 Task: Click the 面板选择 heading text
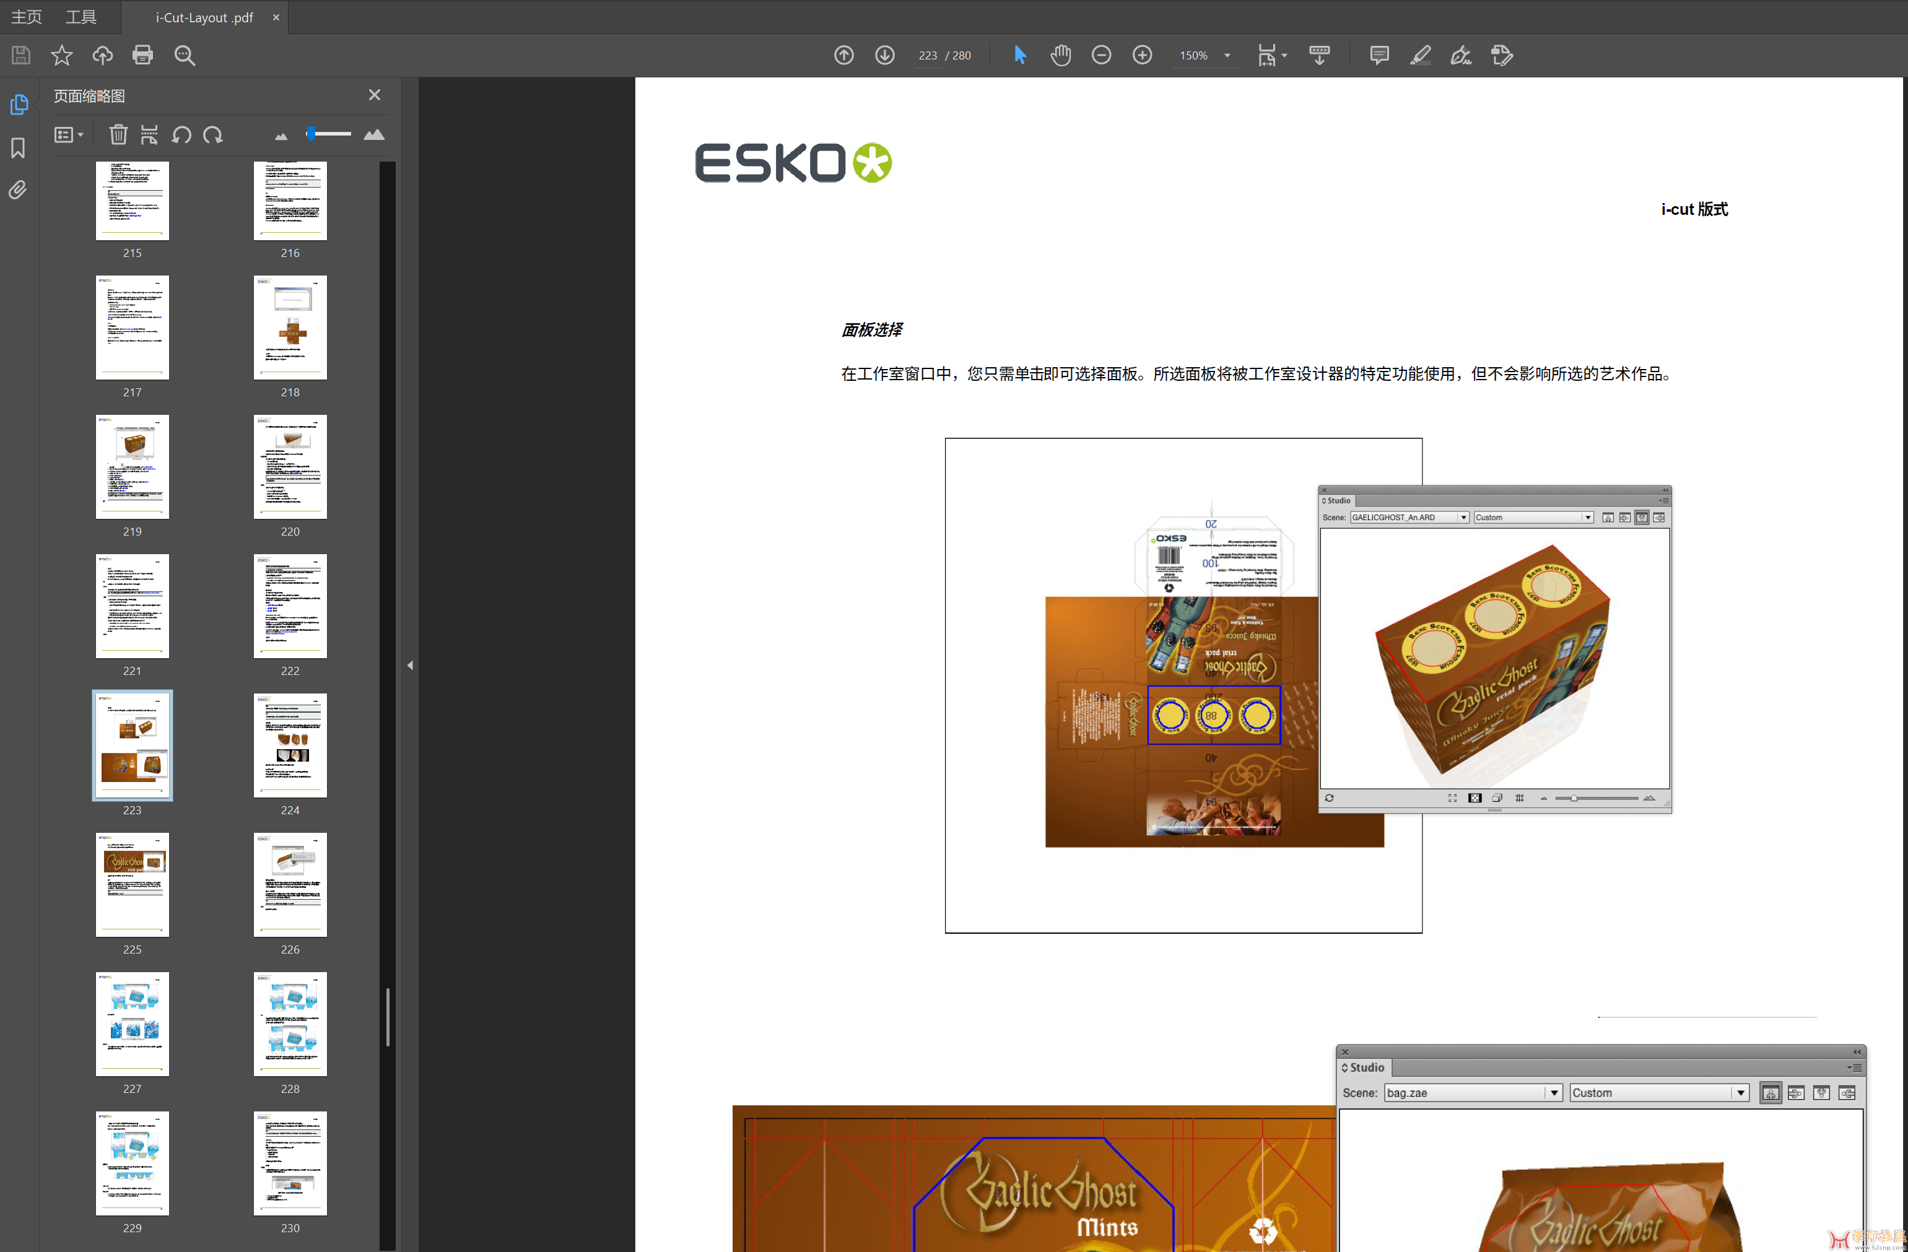[871, 329]
